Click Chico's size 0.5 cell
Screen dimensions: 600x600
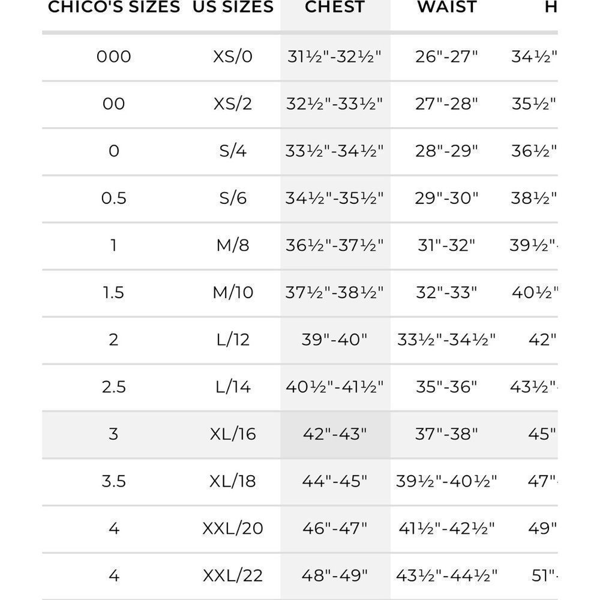tap(114, 198)
